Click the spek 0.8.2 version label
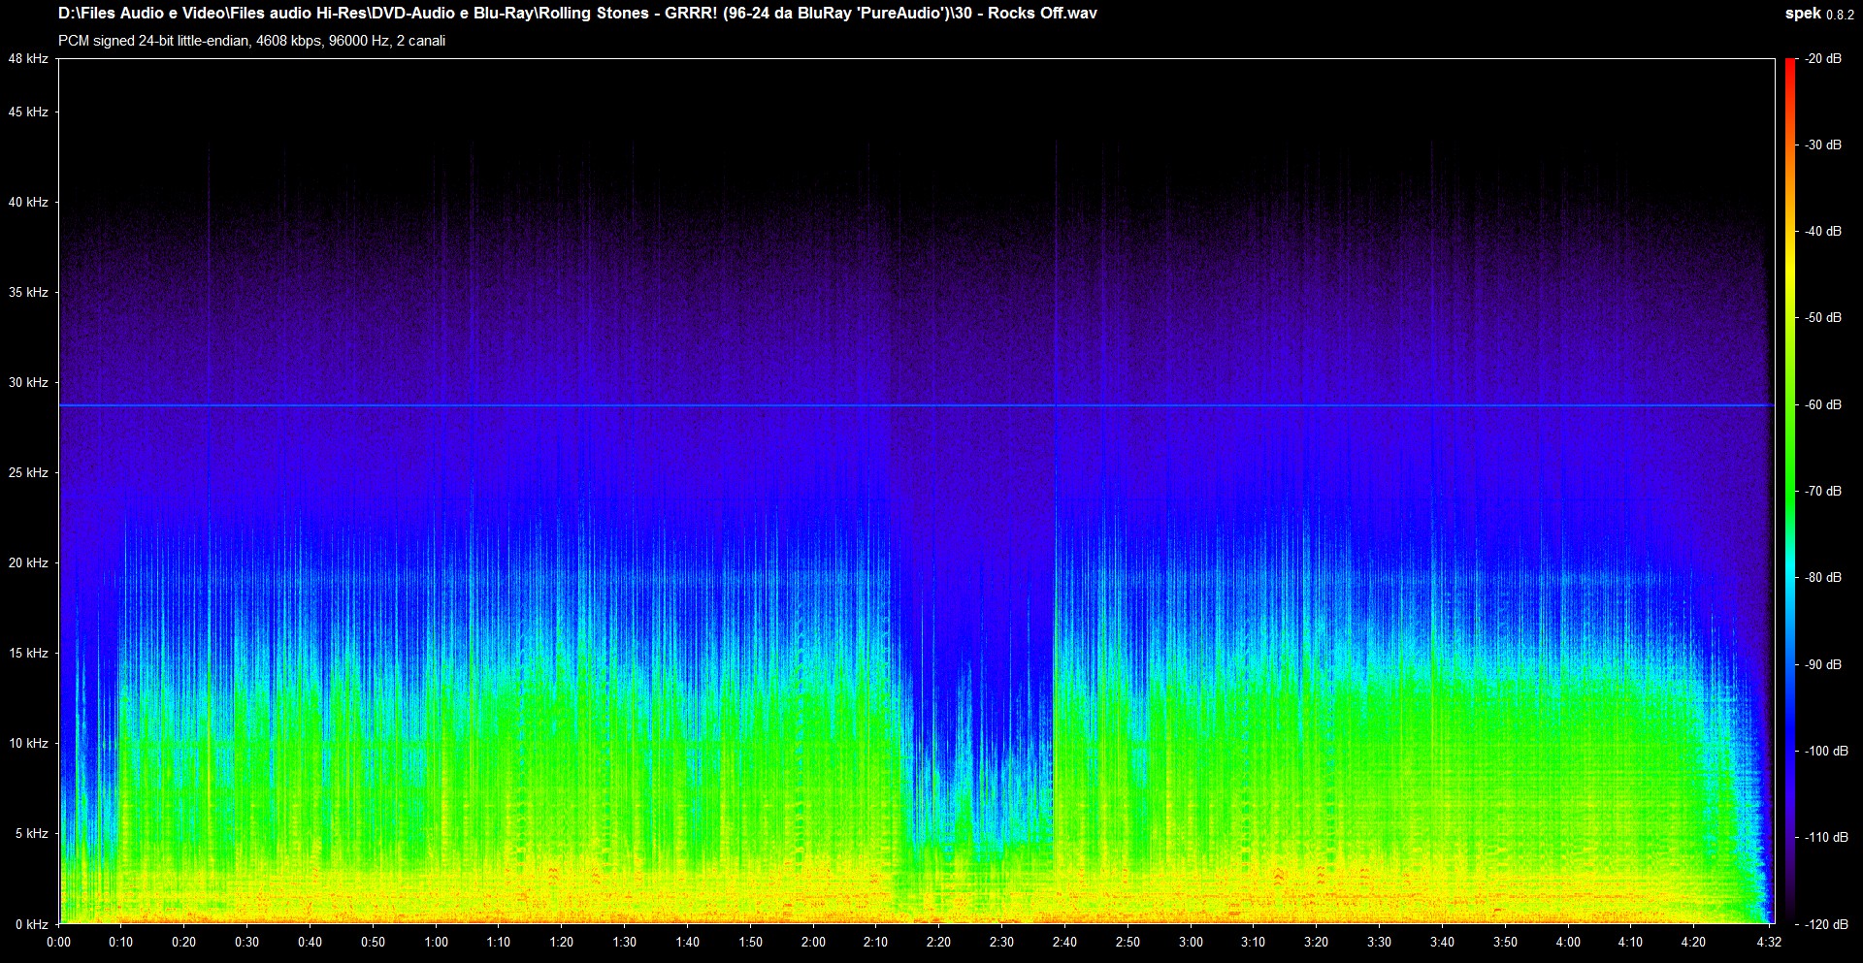The width and height of the screenshot is (1863, 963). pyautogui.click(x=1819, y=14)
